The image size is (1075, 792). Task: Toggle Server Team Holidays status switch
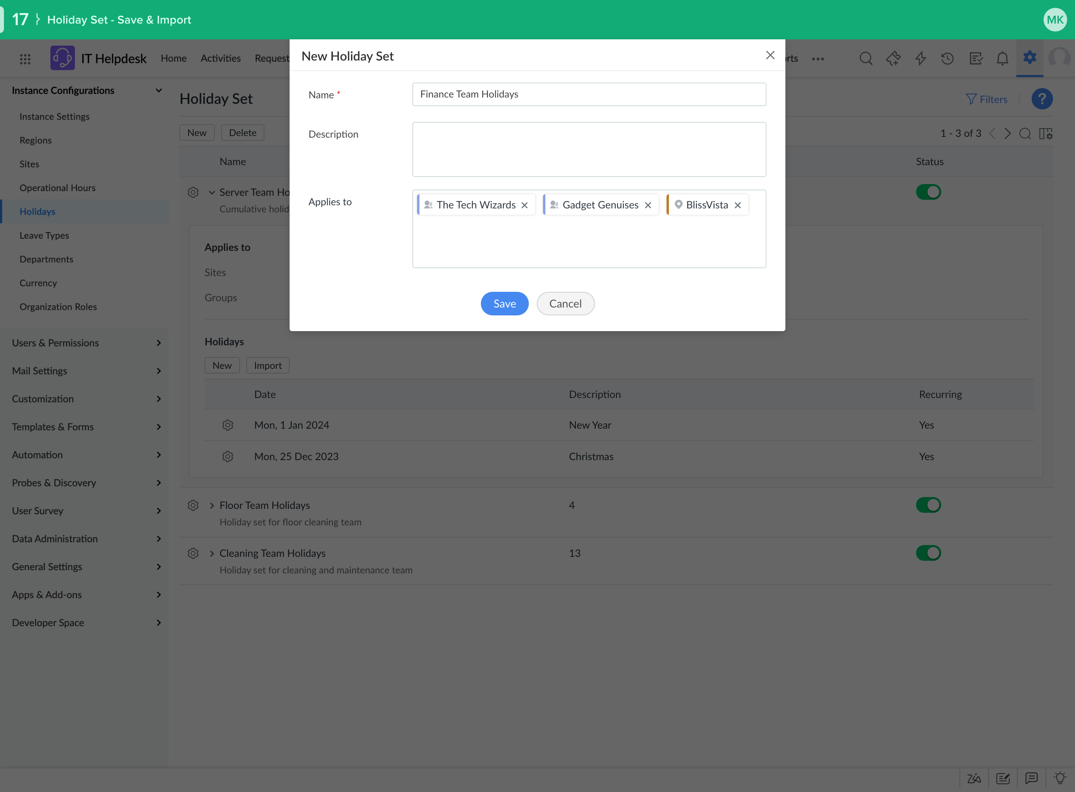click(928, 192)
